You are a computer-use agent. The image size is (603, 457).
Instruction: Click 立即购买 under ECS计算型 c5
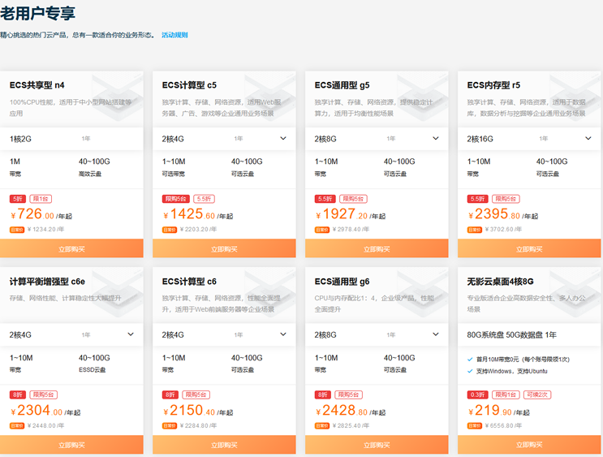pyautogui.click(x=225, y=249)
